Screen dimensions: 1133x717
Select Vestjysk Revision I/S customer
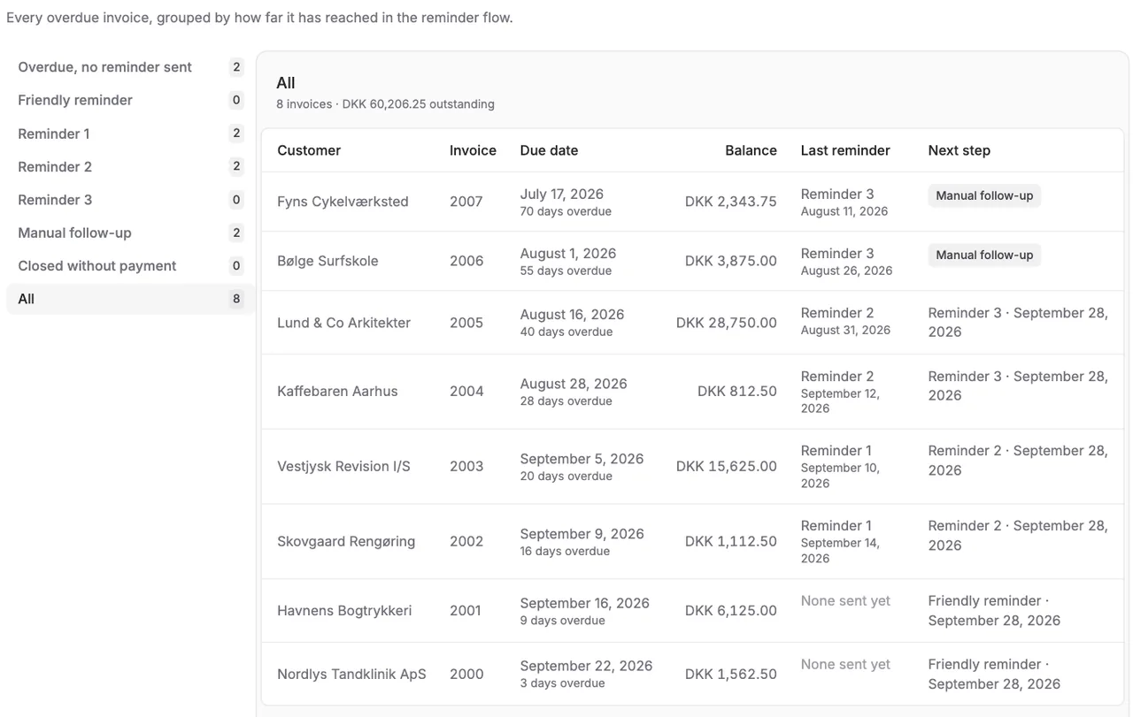(x=343, y=466)
